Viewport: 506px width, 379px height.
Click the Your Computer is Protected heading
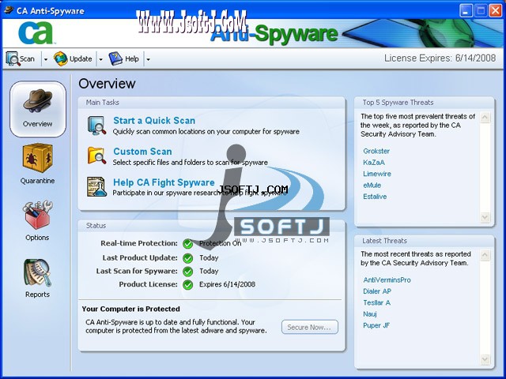pos(131,309)
